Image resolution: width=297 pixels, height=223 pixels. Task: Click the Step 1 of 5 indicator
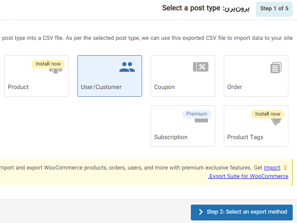coord(274,9)
